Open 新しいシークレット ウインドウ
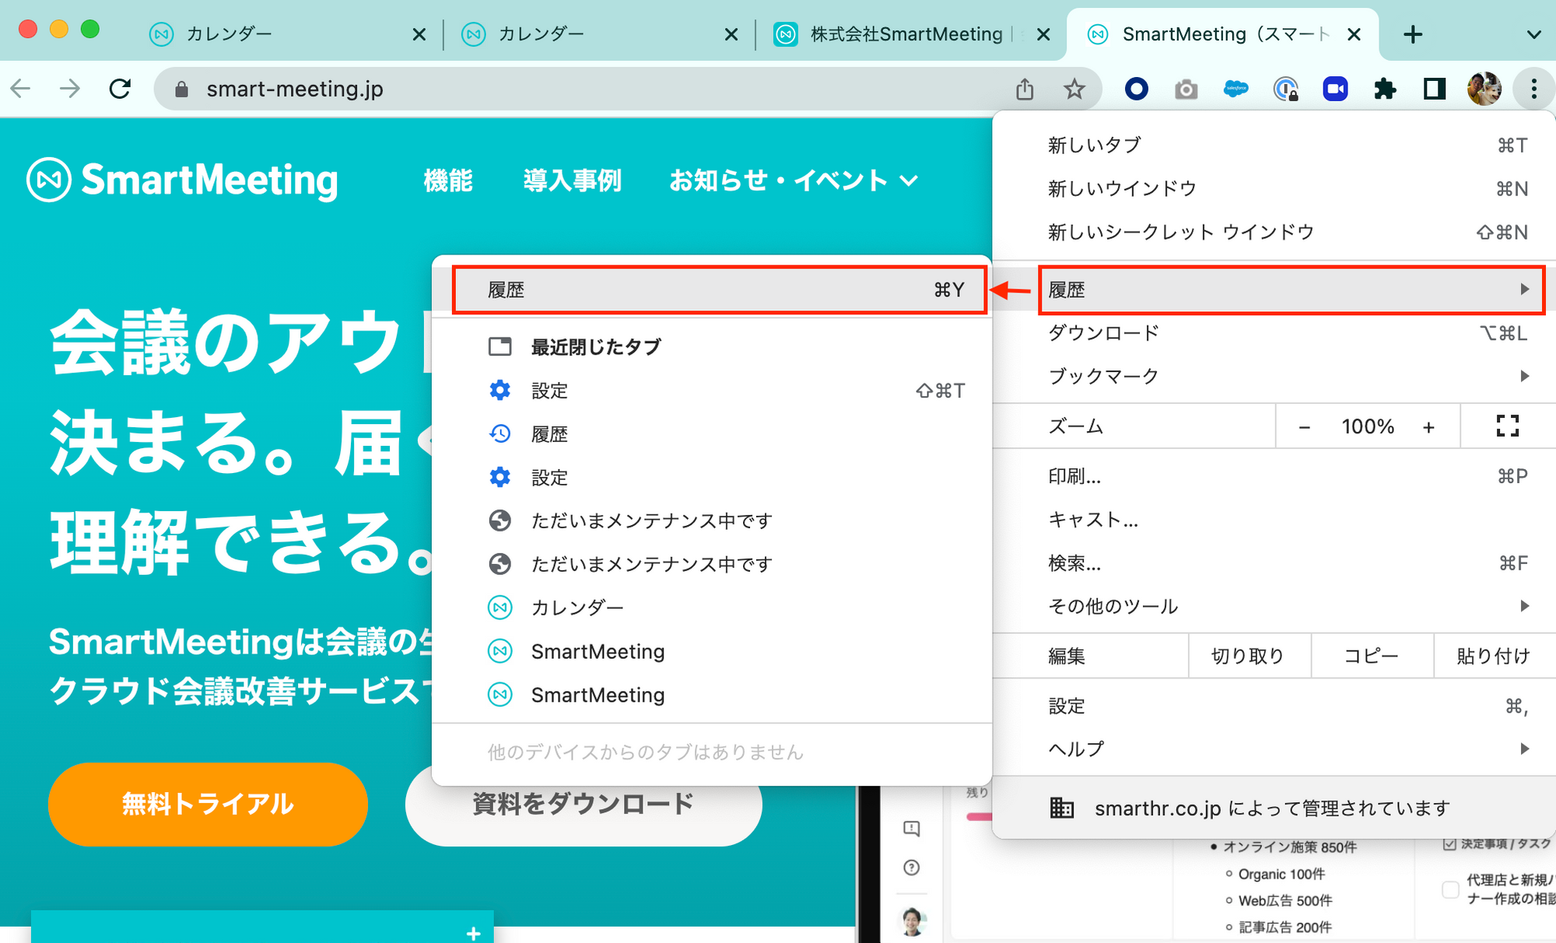Viewport: 1556px width, 943px height. tap(1274, 232)
